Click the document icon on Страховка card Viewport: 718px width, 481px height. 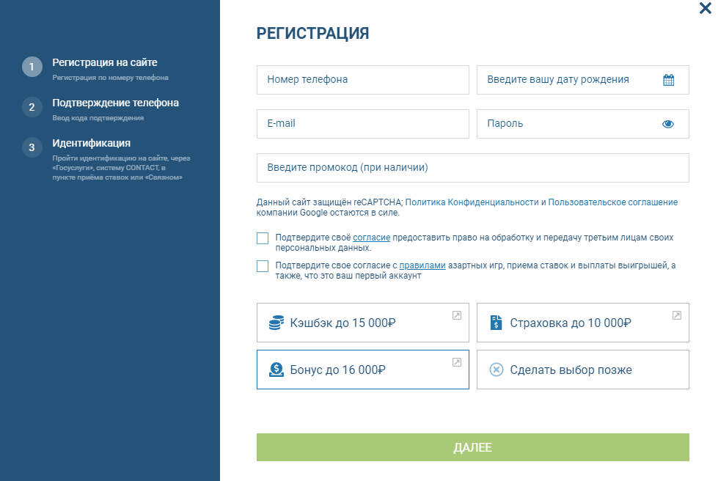[496, 323]
